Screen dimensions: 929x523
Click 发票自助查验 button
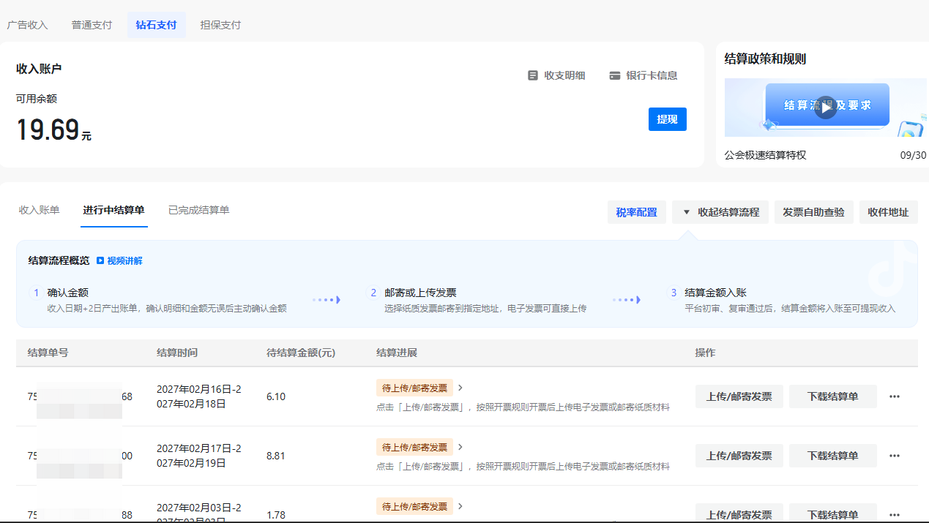click(813, 212)
